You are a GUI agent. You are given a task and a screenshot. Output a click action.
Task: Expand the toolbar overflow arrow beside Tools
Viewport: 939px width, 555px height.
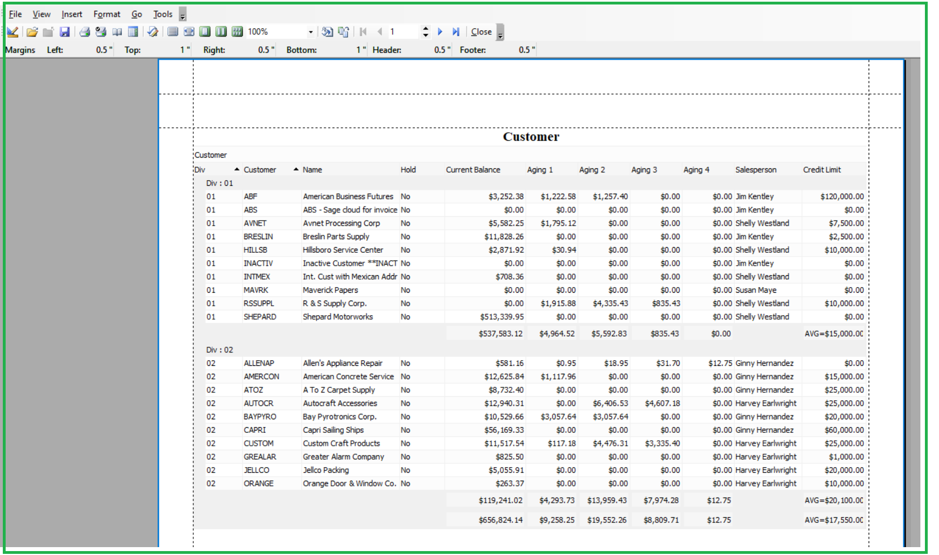(x=182, y=15)
